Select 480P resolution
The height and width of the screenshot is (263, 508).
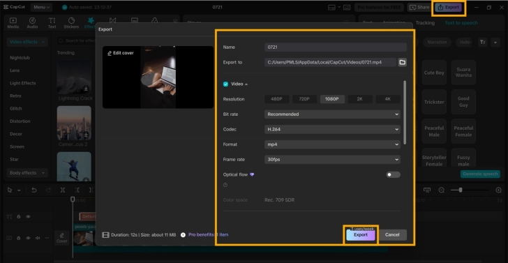(276, 99)
